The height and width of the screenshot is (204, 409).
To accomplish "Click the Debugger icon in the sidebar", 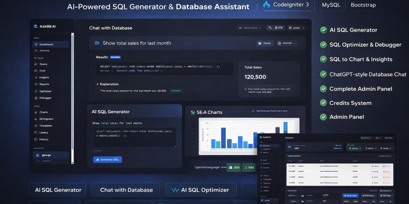I will click(35, 97).
